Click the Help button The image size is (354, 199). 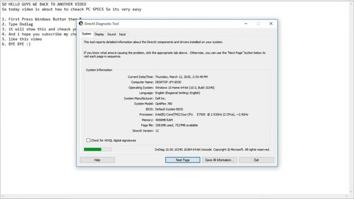[x=97, y=160]
